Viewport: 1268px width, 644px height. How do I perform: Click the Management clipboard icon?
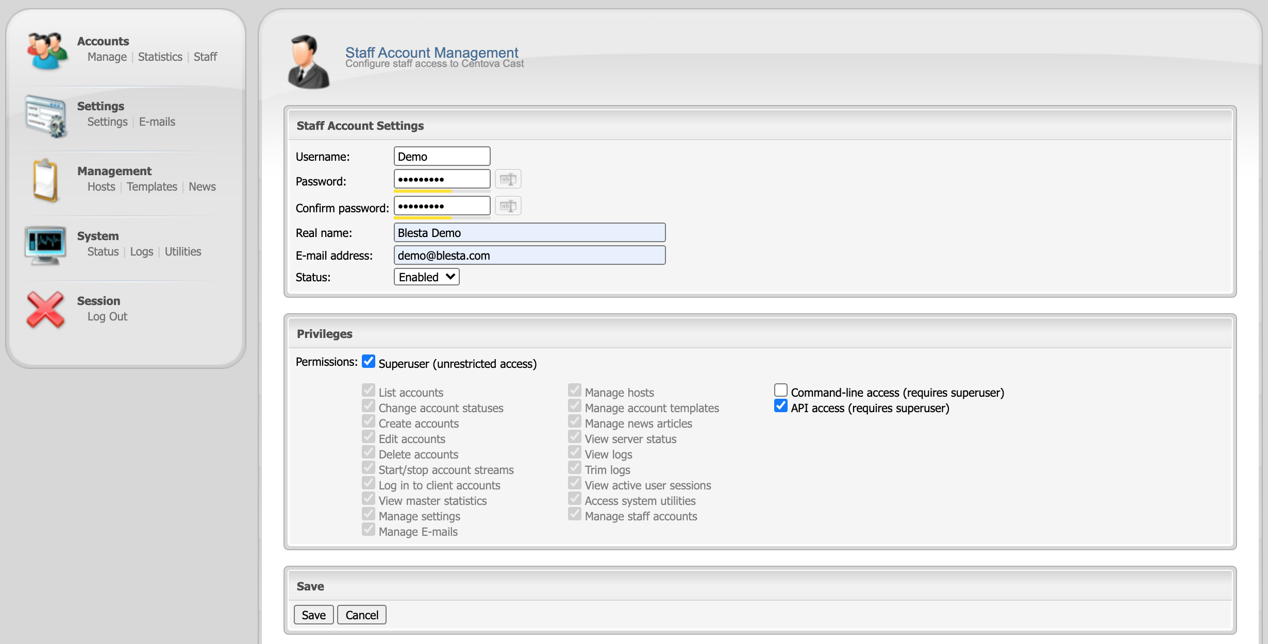(45, 180)
